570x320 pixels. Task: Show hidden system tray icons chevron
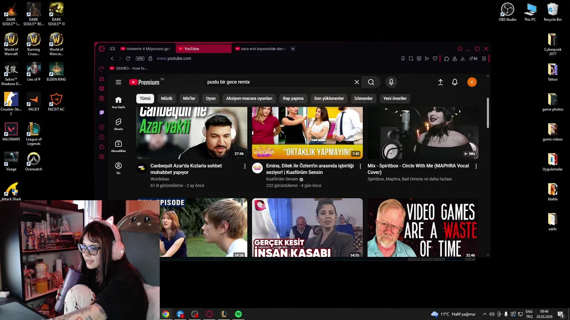[x=484, y=314]
